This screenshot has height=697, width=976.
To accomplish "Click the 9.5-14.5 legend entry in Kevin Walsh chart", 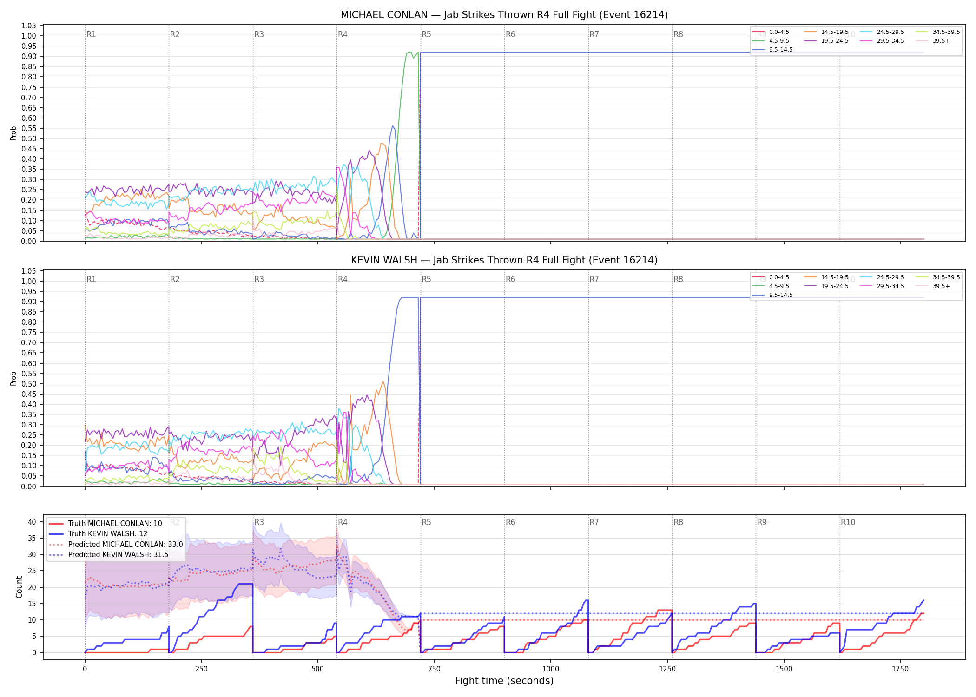I will (x=772, y=295).
